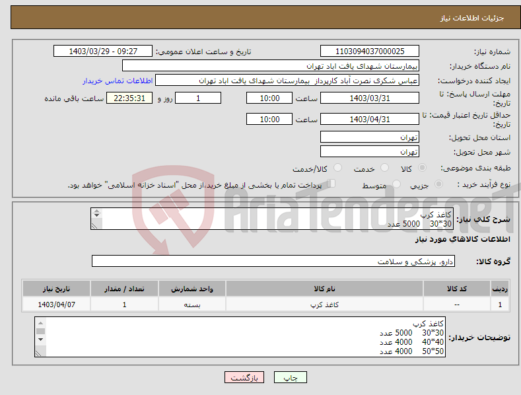Click the need number field 1103094037000025
The image size is (521, 395).
pyautogui.click(x=370, y=52)
